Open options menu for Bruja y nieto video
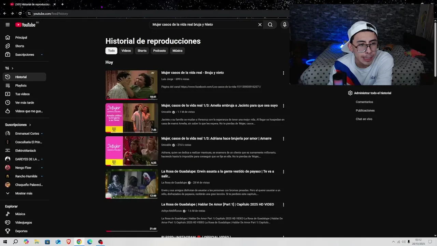Image resolution: width=437 pixels, height=246 pixels. click(283, 73)
